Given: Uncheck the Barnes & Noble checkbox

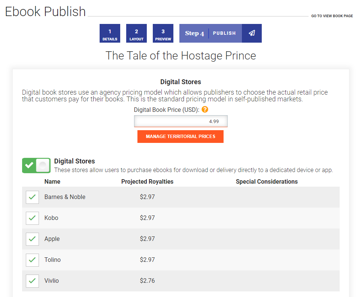Looking at the screenshot, I should [x=32, y=197].
